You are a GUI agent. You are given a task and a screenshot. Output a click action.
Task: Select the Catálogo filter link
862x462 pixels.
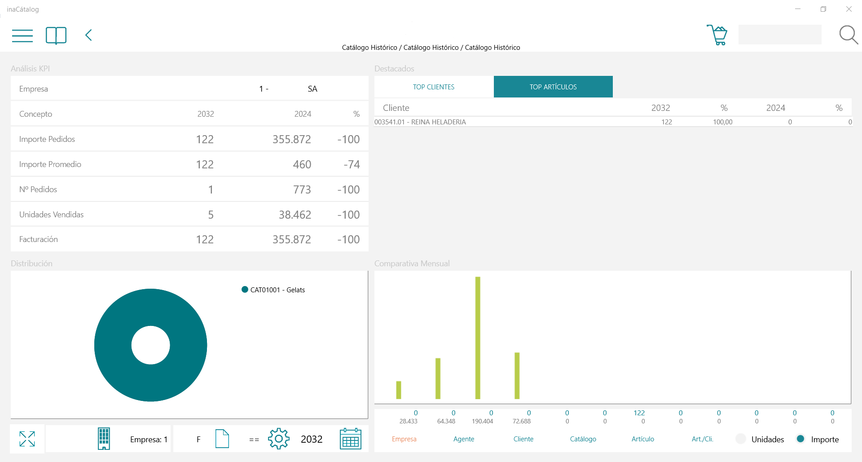[x=583, y=439]
